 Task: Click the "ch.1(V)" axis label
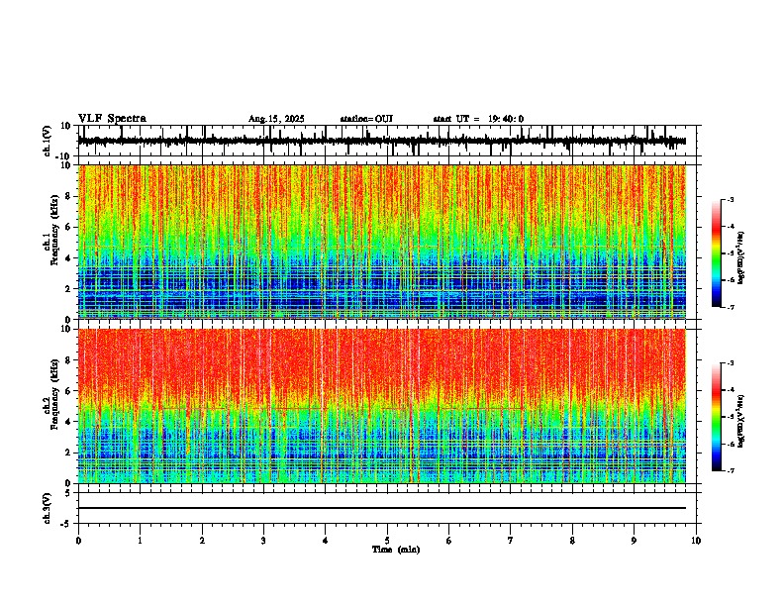(x=48, y=141)
